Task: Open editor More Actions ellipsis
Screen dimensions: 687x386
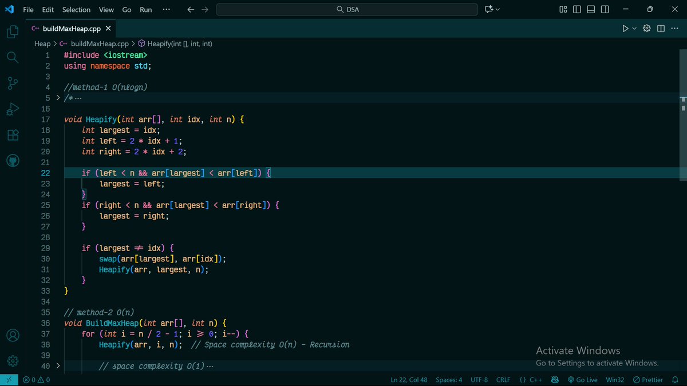Action: point(674,29)
